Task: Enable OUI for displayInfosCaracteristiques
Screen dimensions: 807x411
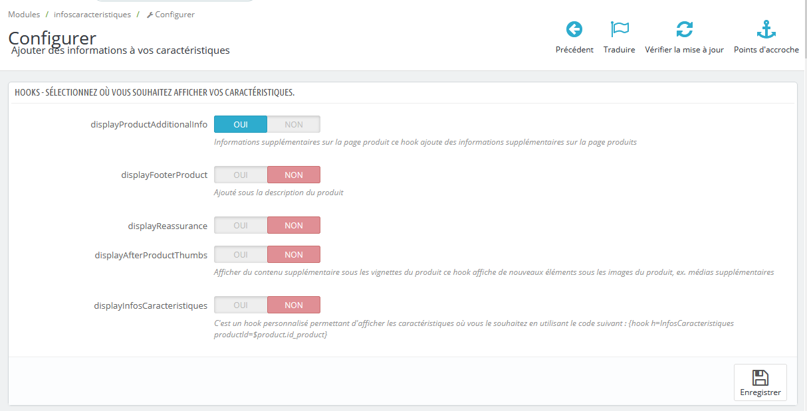Action: (x=241, y=305)
